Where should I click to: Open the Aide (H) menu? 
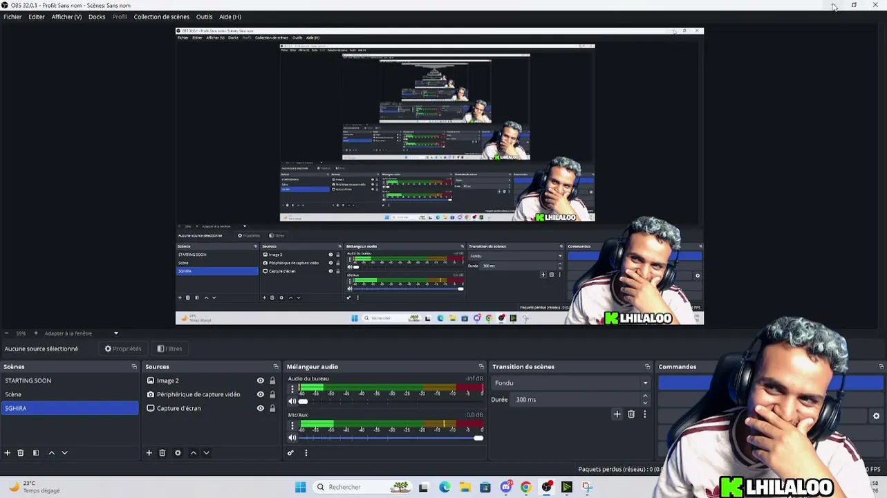230,17
